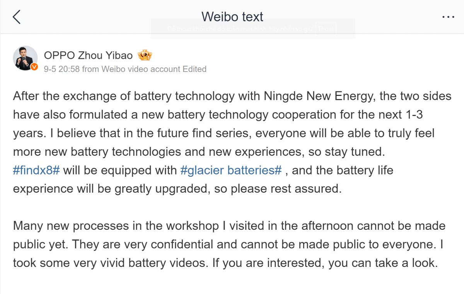This screenshot has width=464, height=294.
Task: Click the Weibo text page title
Action: click(232, 17)
